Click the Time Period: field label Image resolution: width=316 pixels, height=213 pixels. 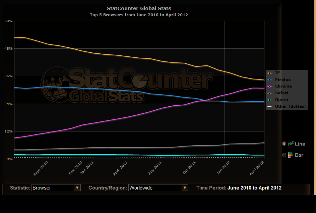point(211,188)
